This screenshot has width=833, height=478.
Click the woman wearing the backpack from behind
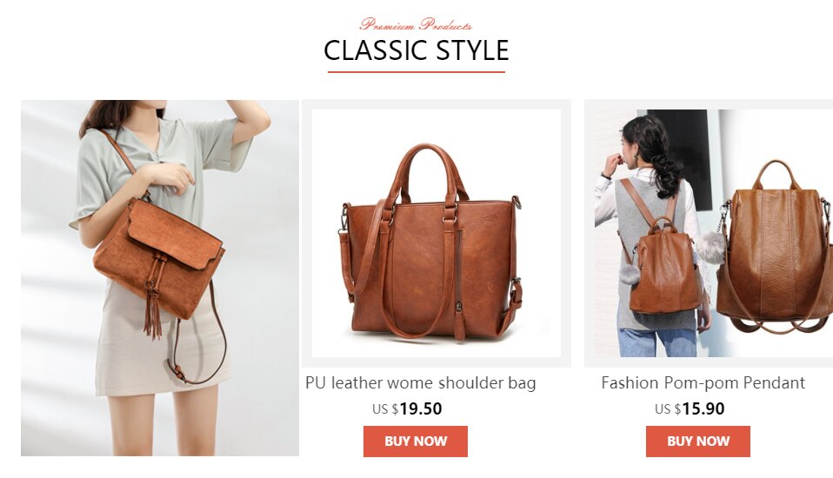(x=653, y=234)
